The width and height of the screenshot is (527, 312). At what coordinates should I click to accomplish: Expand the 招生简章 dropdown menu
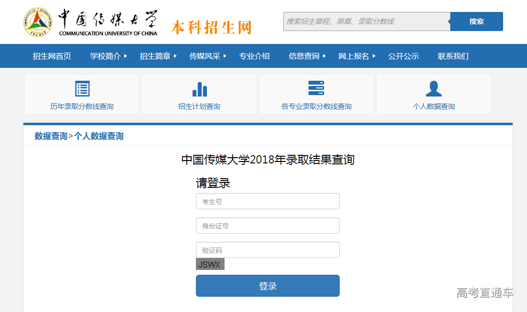[175, 56]
